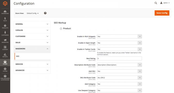The width and height of the screenshot is (174, 93).
Task: Click the search magnifier icon
Action: coord(156,3)
